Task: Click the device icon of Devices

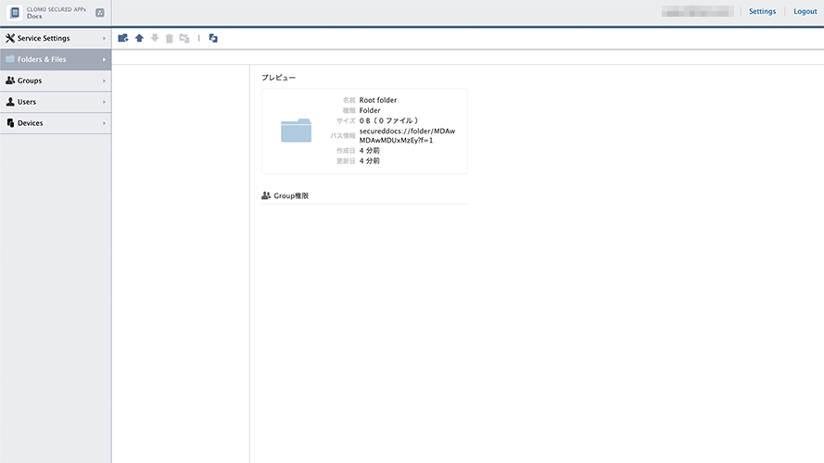Action: (10, 123)
